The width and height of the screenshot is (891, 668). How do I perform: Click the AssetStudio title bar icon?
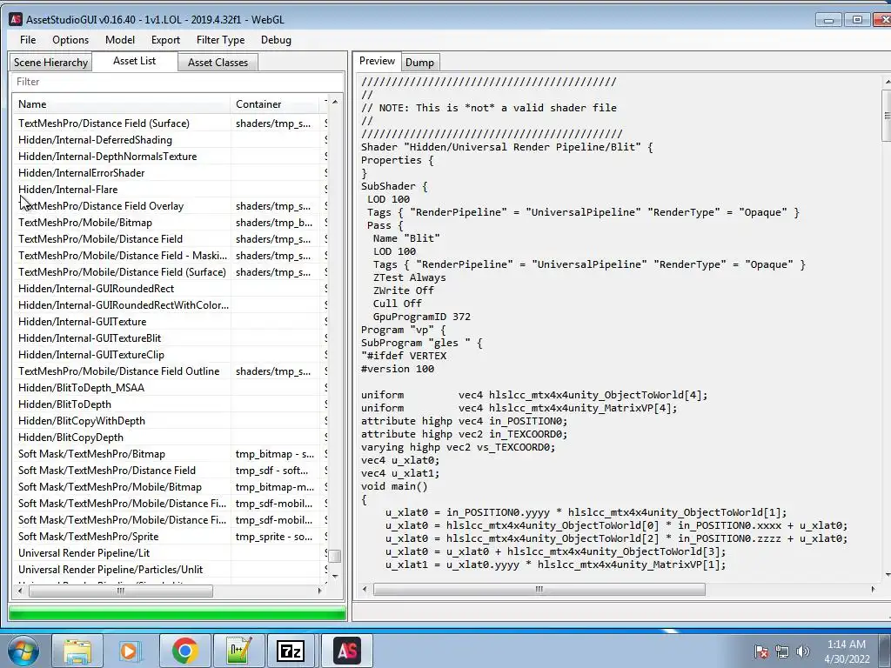pos(16,19)
